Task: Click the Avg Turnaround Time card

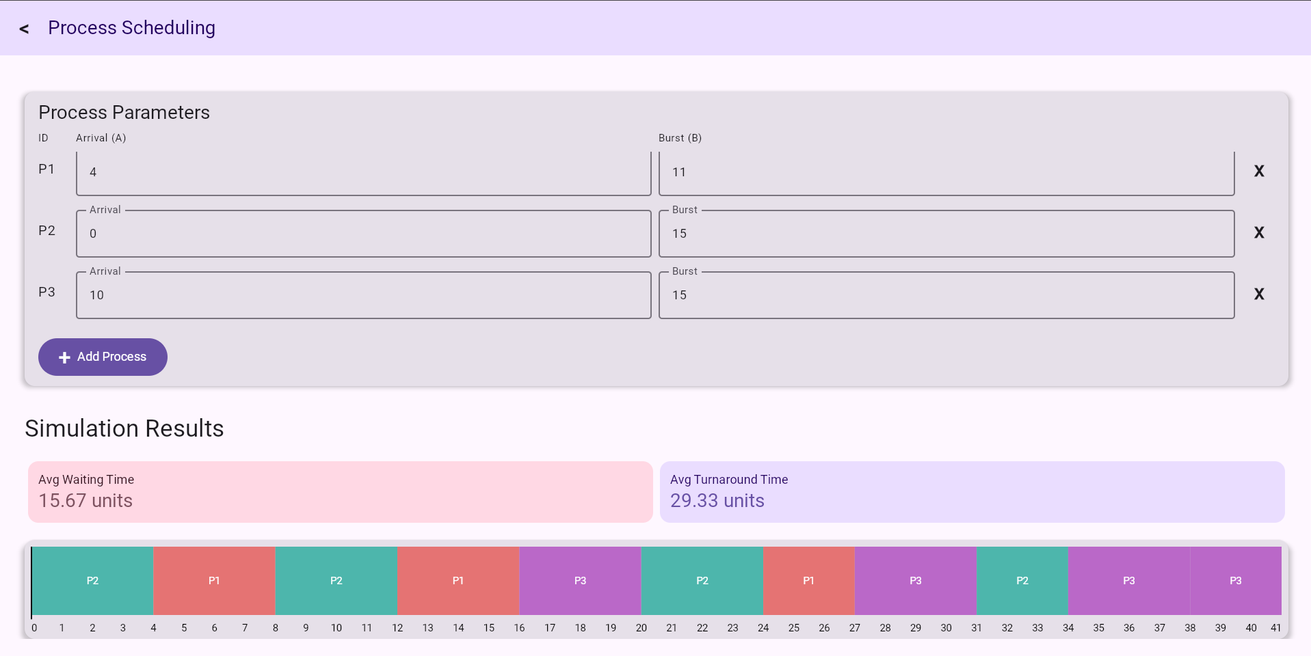Action: pyautogui.click(x=972, y=492)
